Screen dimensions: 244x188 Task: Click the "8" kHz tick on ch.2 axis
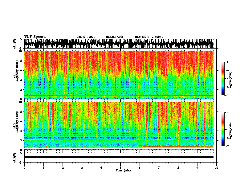22,112
